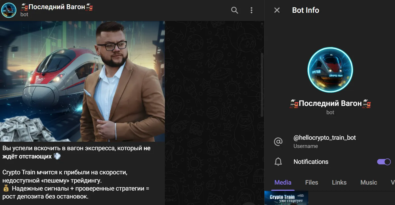The image size is (395, 205).
Task: Click the notifications bell icon
Action: pos(278,162)
